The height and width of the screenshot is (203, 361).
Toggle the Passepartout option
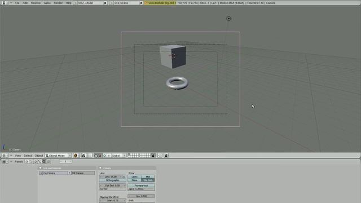point(142,186)
